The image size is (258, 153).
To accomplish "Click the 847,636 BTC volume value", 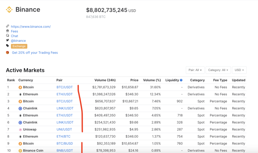I will (x=96, y=17).
